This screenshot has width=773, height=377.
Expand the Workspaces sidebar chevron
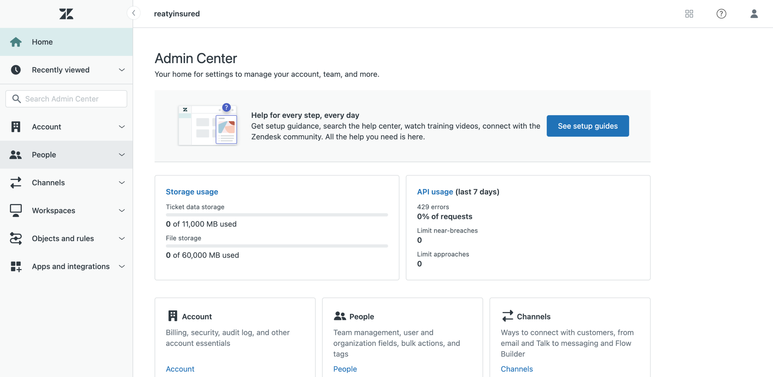(122, 211)
